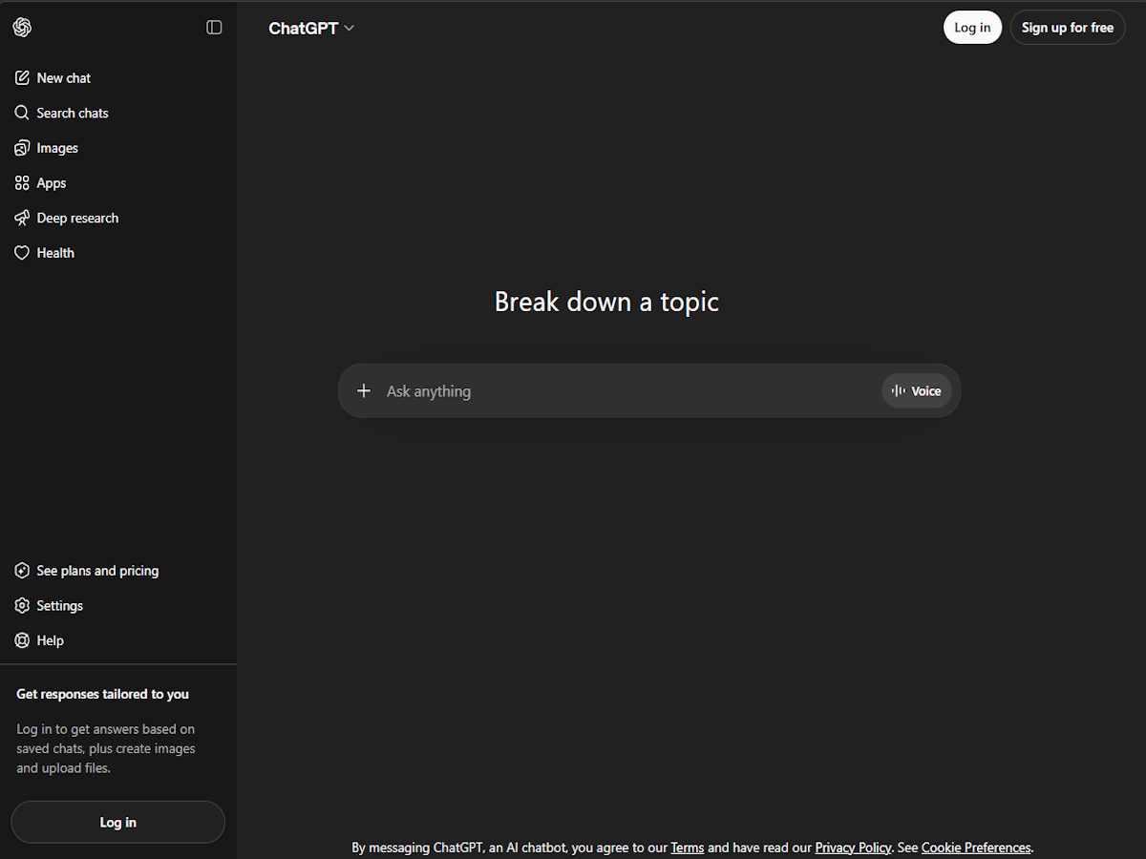1146x859 pixels.
Task: Open Cookie Preferences
Action: tap(975, 847)
